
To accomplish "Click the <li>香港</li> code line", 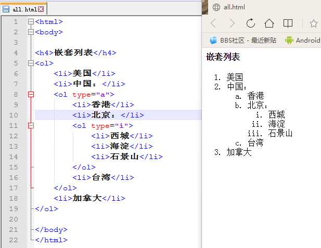I will (103, 105).
